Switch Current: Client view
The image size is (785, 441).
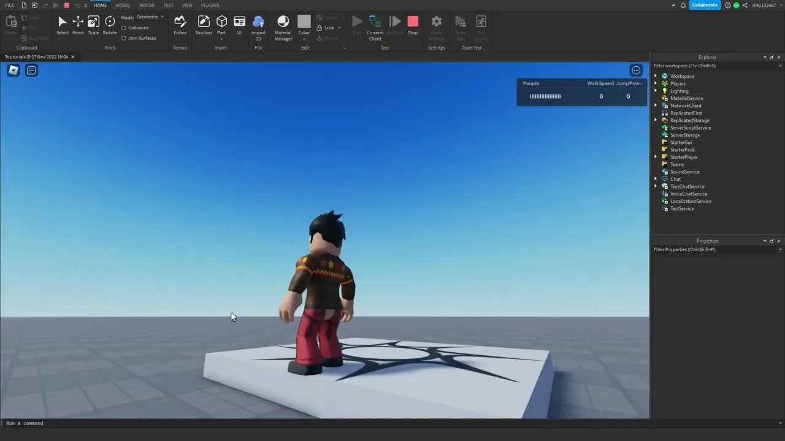pos(375,28)
